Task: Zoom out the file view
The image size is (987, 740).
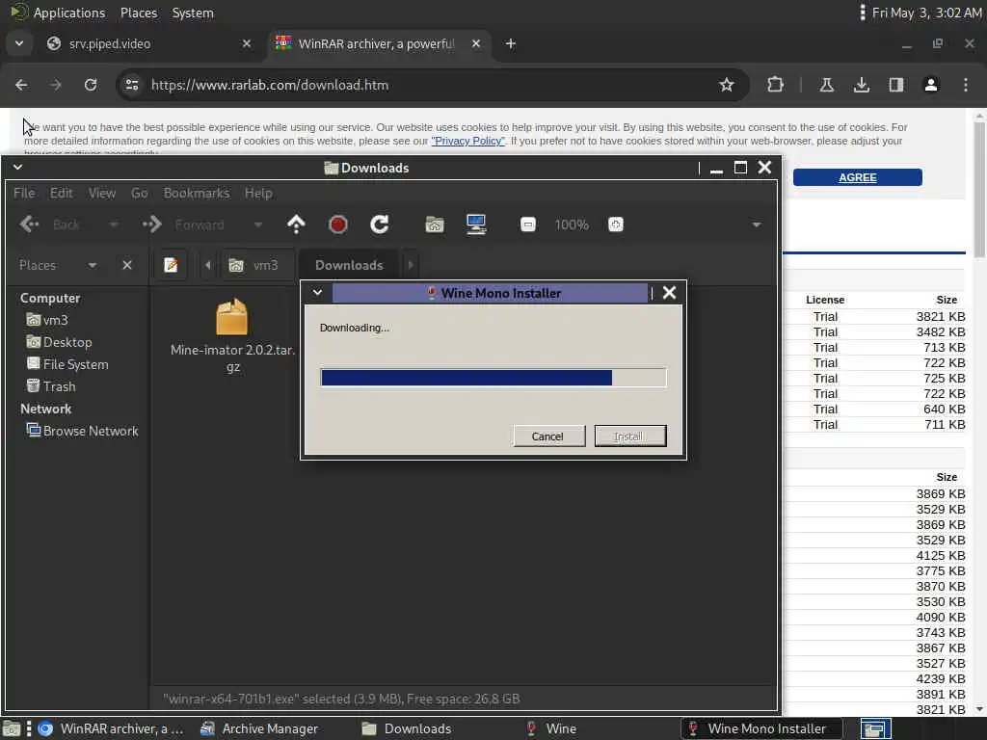Action: (528, 225)
